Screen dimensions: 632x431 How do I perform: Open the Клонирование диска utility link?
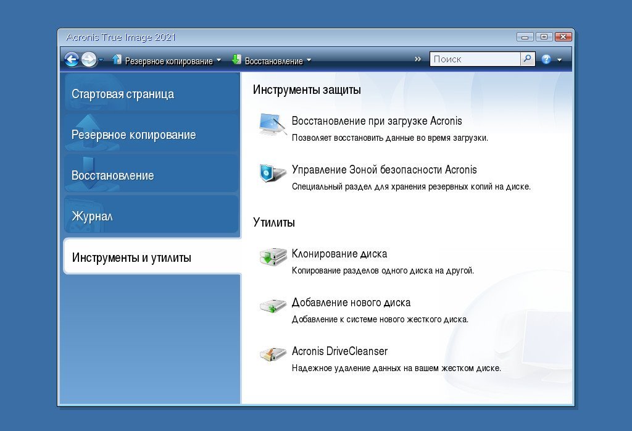339,254
